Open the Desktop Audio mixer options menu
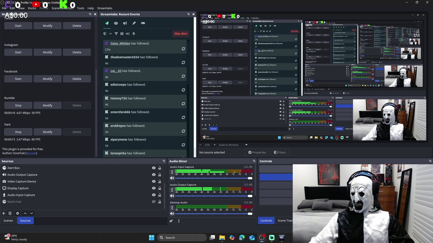Viewport: 433px width, 243px height. [x=172, y=208]
